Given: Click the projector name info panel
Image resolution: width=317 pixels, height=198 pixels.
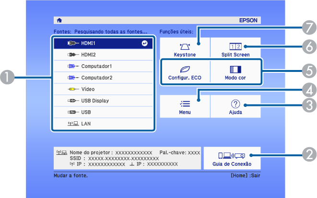Looking at the screenshot, I should [127, 158].
